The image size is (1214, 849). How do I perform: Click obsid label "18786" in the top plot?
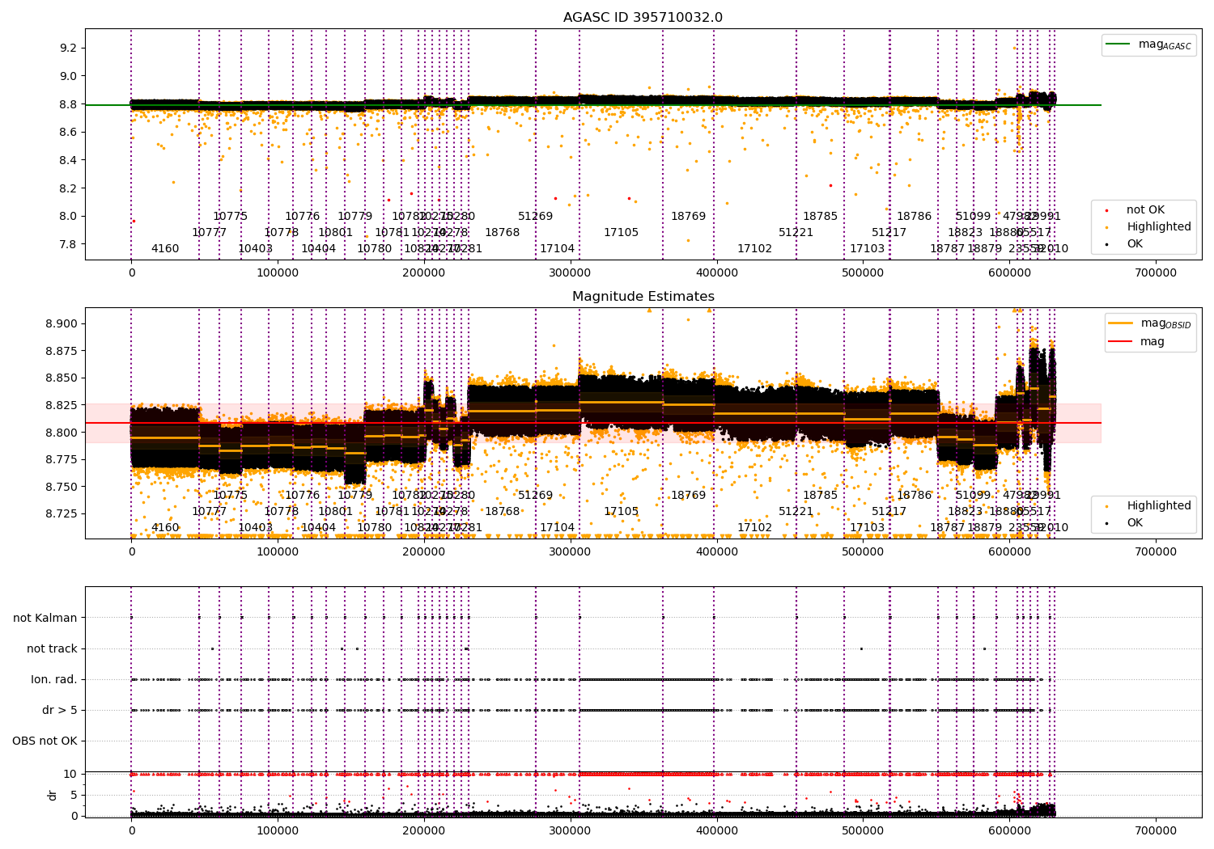tap(915, 217)
